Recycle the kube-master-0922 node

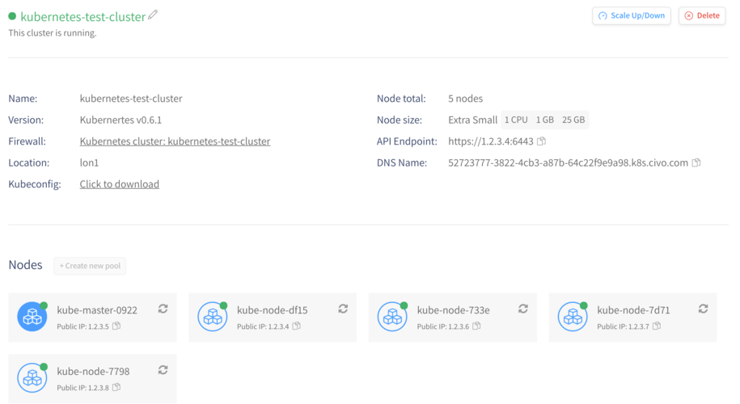point(163,309)
